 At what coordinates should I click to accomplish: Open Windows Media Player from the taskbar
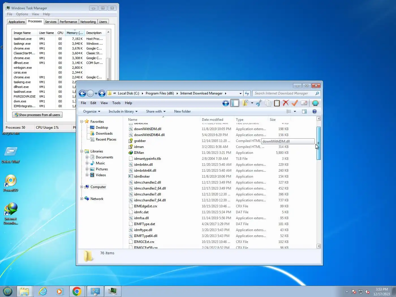coord(60,291)
